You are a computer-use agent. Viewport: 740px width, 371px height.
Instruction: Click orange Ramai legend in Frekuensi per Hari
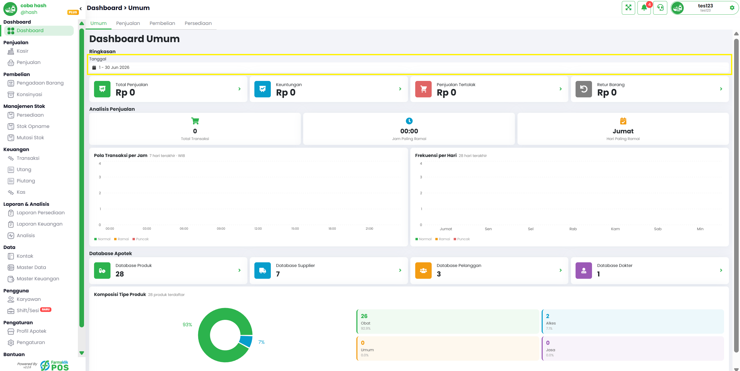click(443, 239)
